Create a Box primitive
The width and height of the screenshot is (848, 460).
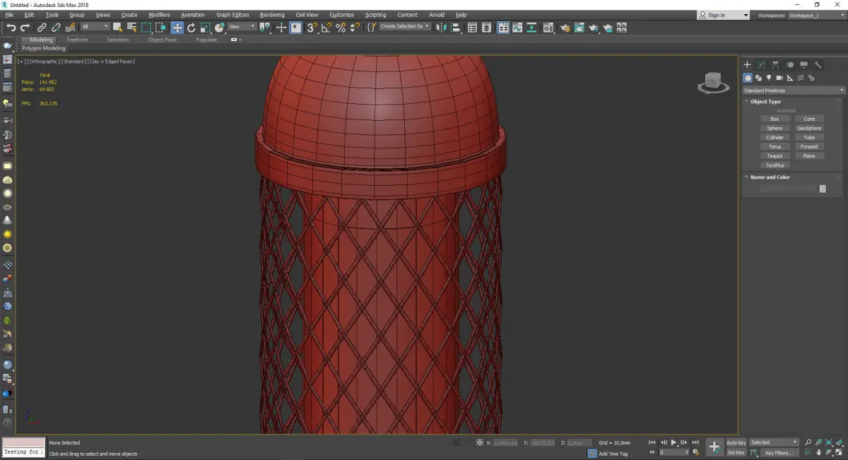click(x=775, y=119)
